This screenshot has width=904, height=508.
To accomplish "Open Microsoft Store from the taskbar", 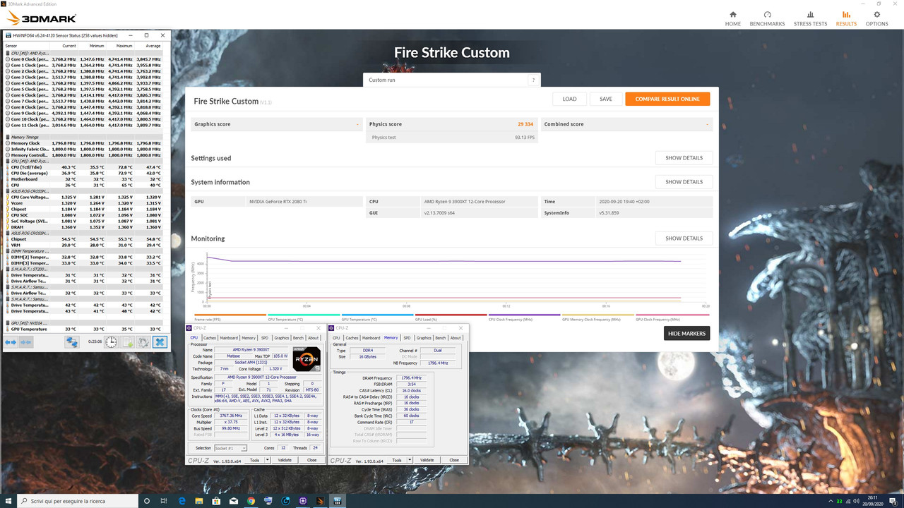I will click(x=216, y=501).
